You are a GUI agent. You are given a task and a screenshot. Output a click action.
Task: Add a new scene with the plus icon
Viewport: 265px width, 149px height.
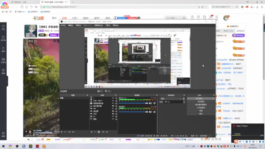coord(62,132)
